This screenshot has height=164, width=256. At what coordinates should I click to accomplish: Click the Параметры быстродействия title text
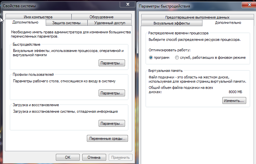click(x=165, y=6)
